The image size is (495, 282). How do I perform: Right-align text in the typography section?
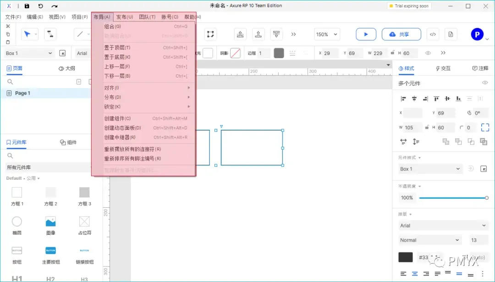pos(426,274)
